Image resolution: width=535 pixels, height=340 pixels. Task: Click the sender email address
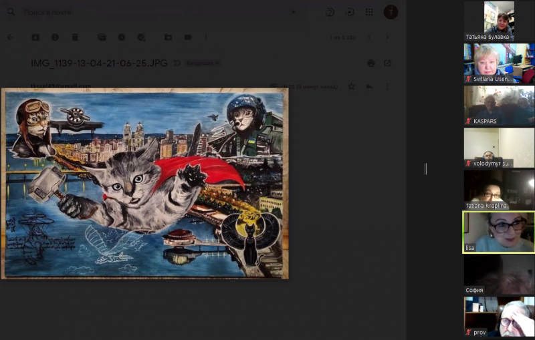(61, 86)
